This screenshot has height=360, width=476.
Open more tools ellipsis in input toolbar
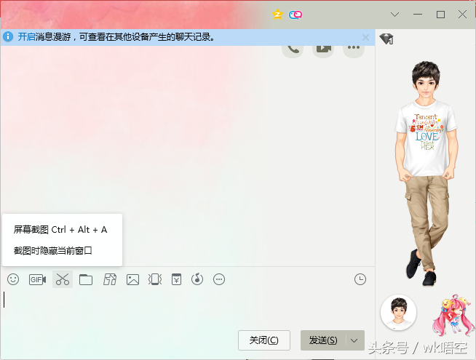[x=219, y=279]
